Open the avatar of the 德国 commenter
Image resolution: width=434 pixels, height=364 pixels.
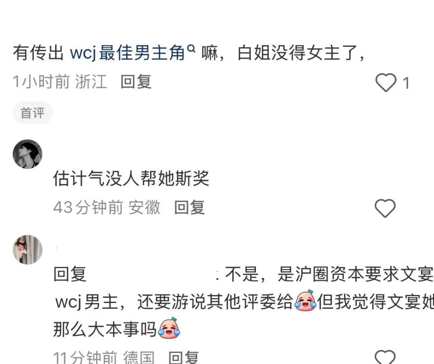[x=28, y=249]
